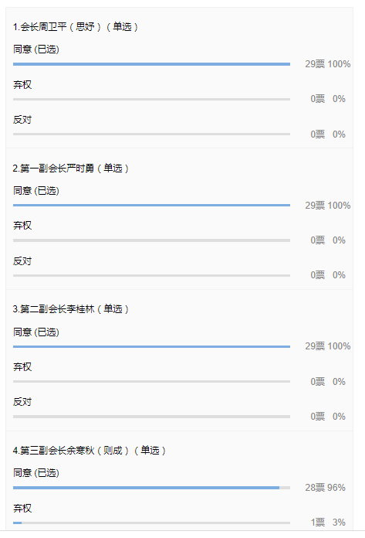
Task: Select 弃权 under question 4
Action: (22, 508)
